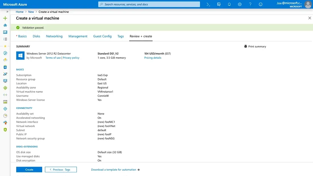Click the Microsoft Azure logo text
This screenshot has width=313, height=176.
click(15, 4)
